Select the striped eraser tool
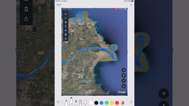The width and height of the screenshot is (189, 106). click(x=81, y=103)
